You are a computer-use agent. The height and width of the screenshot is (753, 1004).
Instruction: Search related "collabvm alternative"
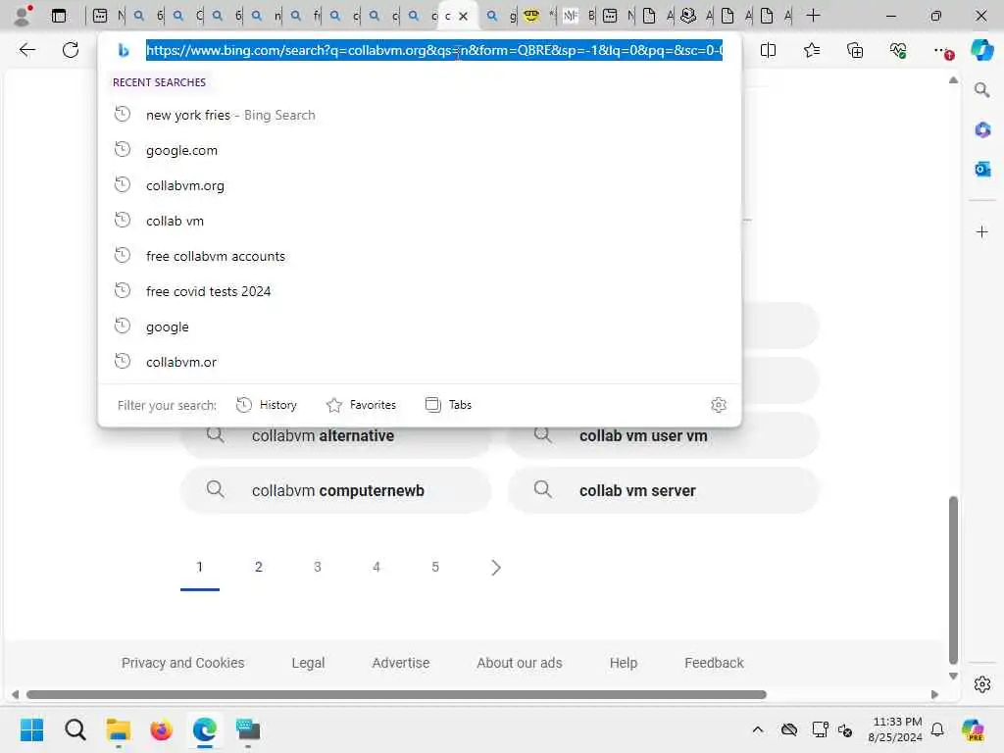[335, 436]
